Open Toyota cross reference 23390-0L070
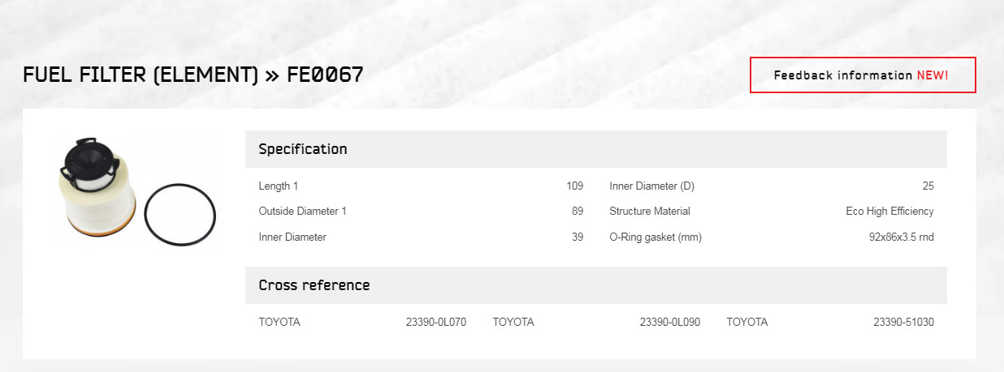 pyautogui.click(x=436, y=322)
